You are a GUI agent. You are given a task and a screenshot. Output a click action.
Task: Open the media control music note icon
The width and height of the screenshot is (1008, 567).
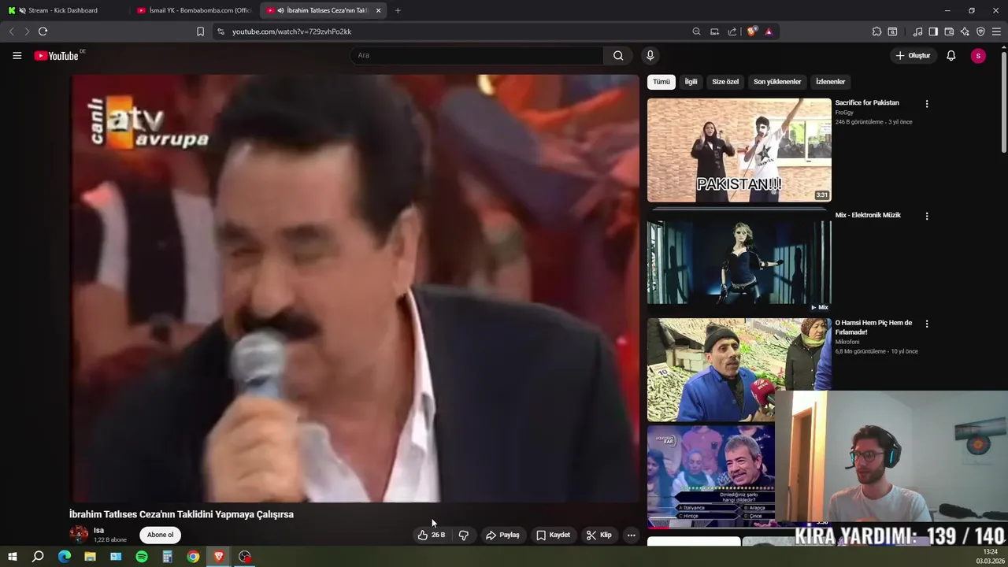coord(917,31)
